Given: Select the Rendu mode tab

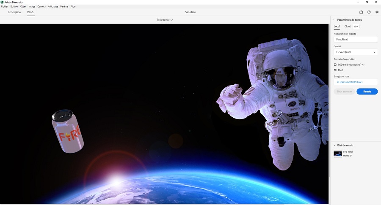Looking at the screenshot, I should (x=30, y=12).
